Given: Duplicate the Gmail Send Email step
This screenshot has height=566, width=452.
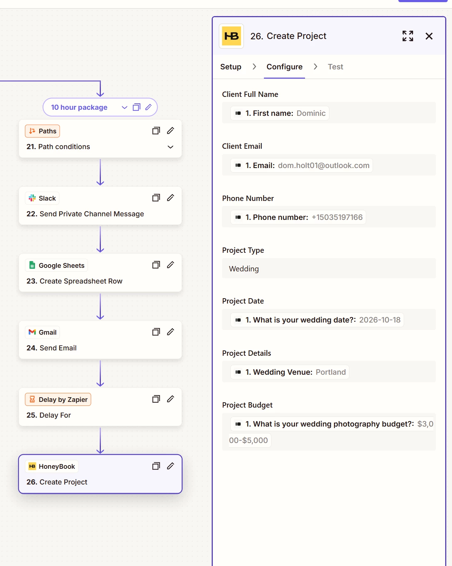Looking at the screenshot, I should pos(156,332).
